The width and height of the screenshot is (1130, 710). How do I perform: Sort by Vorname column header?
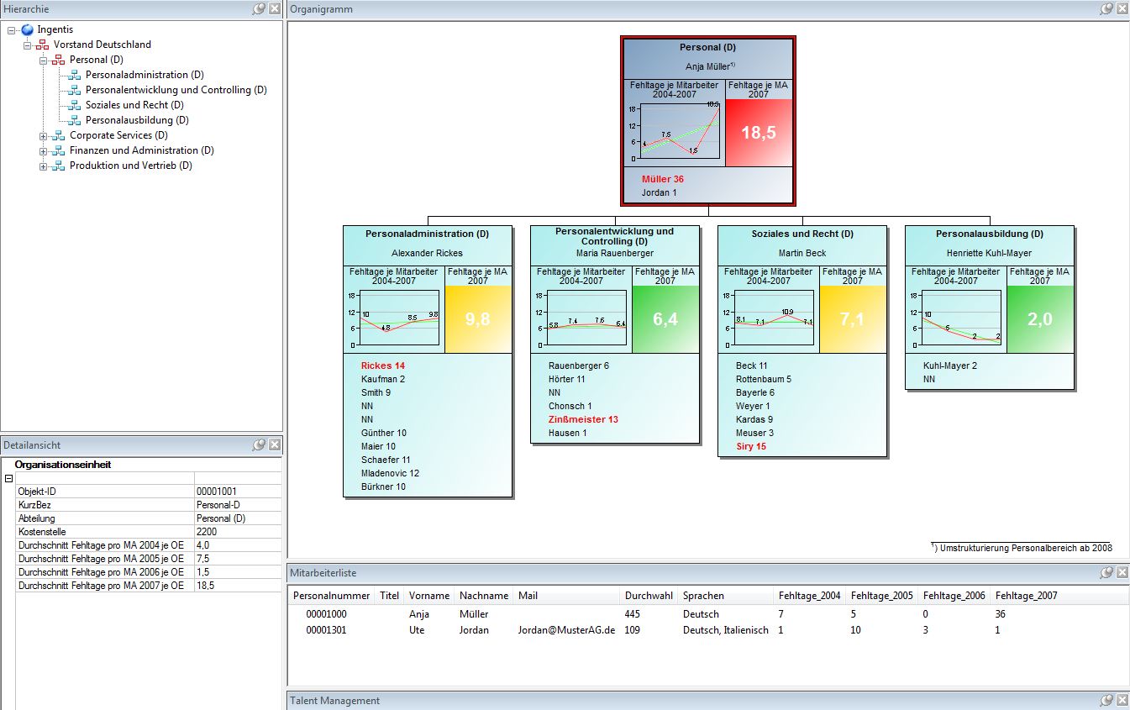pos(428,596)
